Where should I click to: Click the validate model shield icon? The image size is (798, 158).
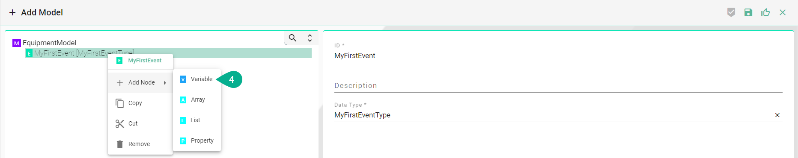point(731,12)
